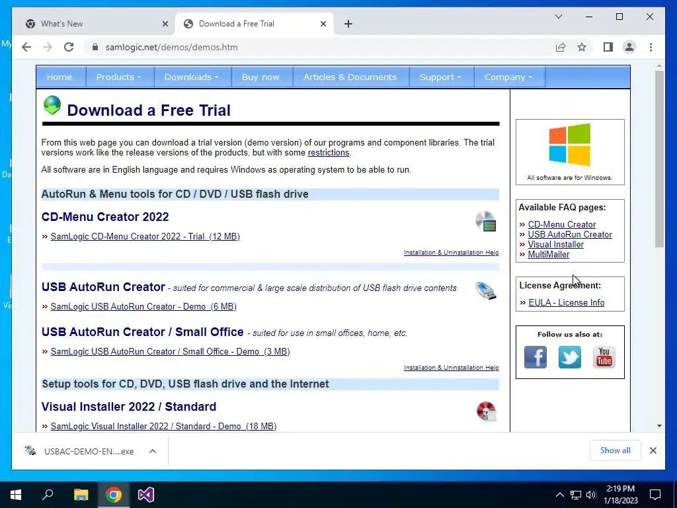Expand the Company menu
This screenshot has height=508, width=677.
tap(508, 77)
